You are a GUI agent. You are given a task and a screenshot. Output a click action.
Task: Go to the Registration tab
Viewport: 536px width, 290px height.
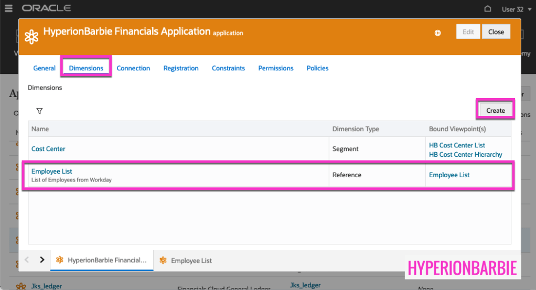click(x=181, y=68)
